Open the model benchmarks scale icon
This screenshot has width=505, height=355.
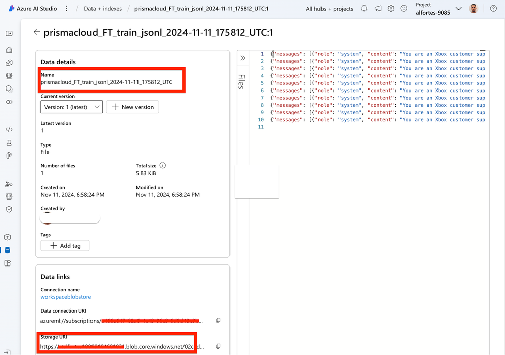click(x=9, y=76)
